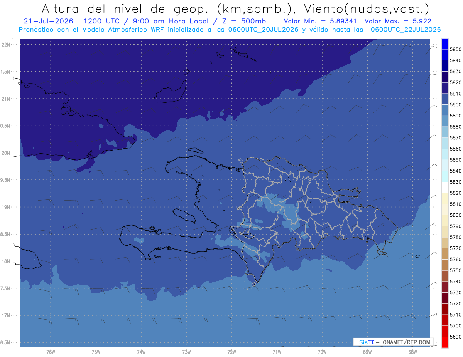This screenshot has height=357, width=463.
Task: Click the color swatch between 5810 and 5800
Action: (444, 210)
